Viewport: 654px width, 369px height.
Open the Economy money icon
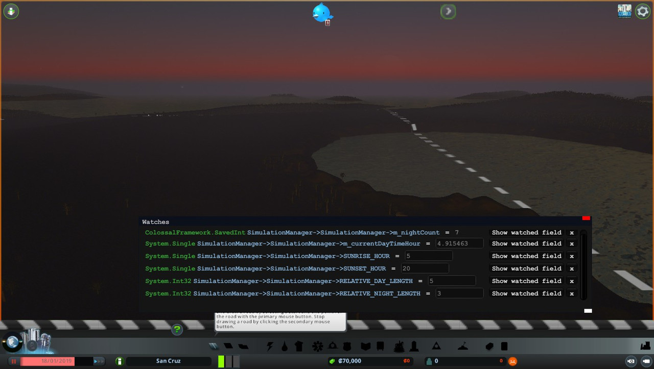tap(489, 347)
